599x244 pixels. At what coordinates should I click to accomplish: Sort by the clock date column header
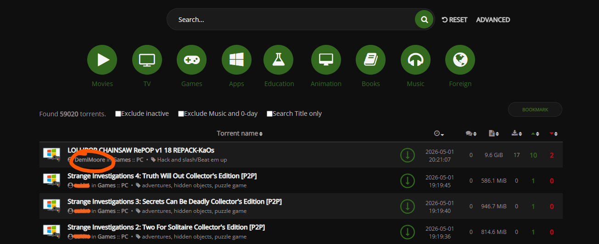(439, 134)
